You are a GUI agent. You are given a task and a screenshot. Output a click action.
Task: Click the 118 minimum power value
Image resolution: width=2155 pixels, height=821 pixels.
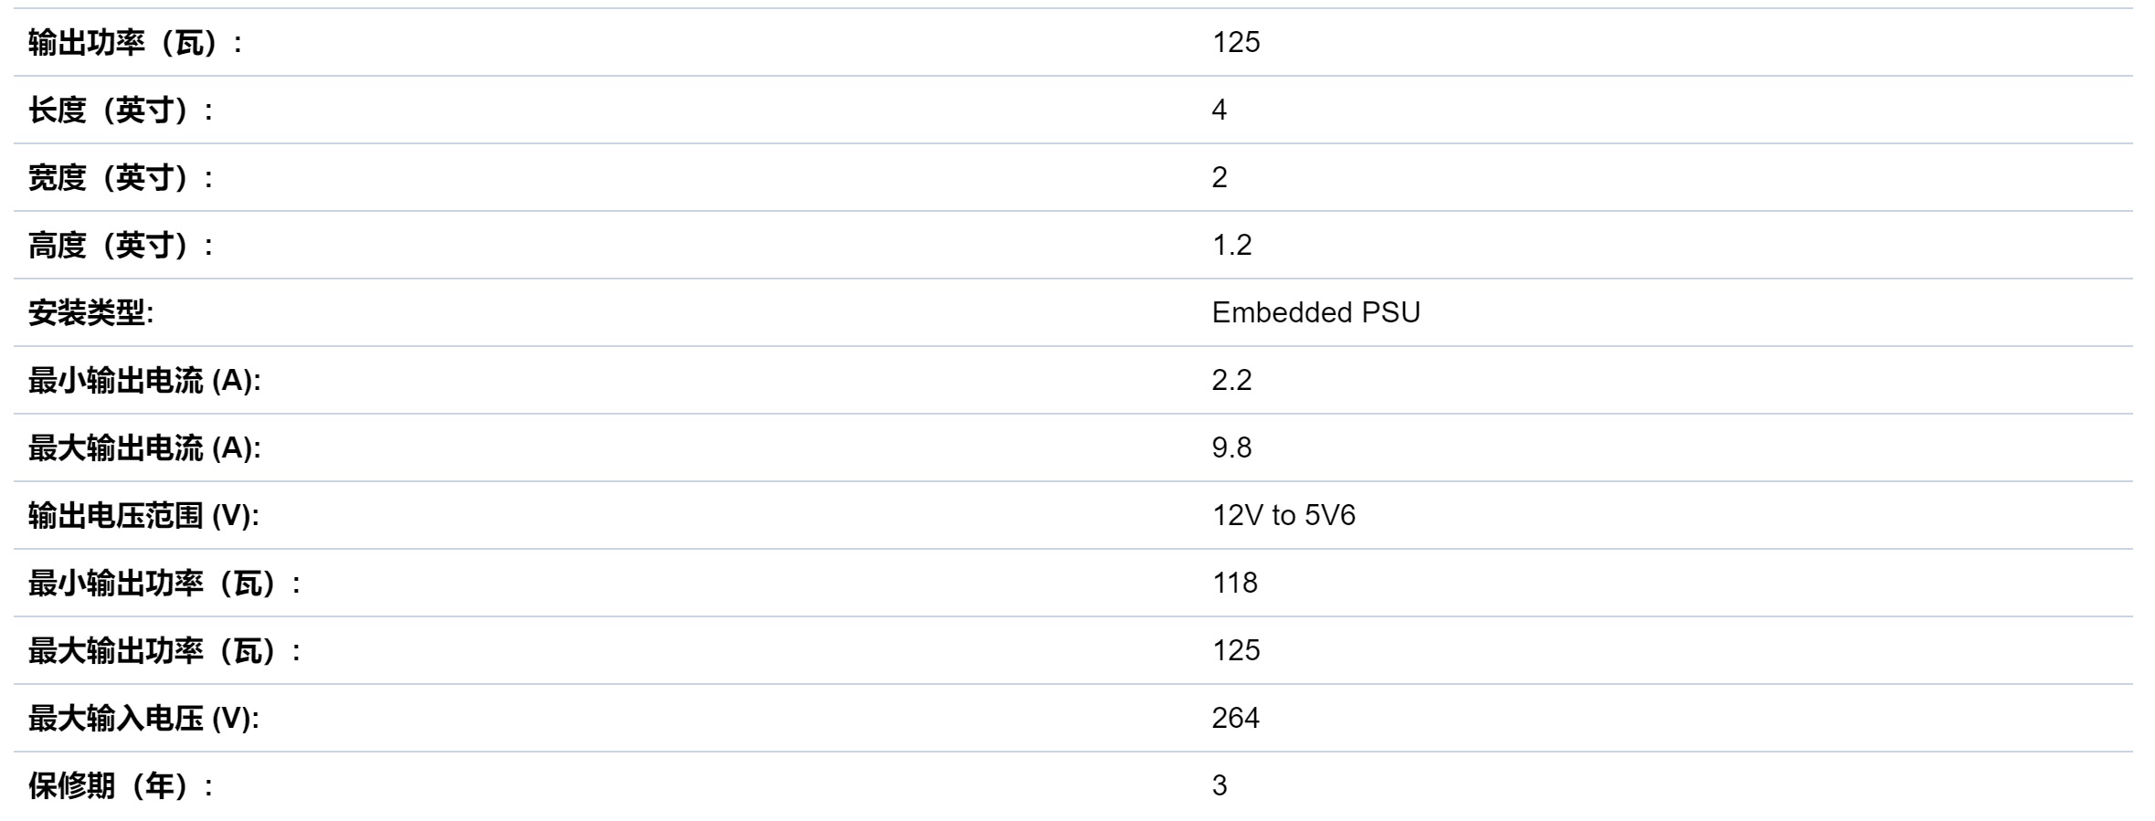pos(1235,583)
